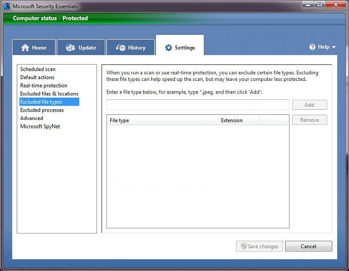Sort by File type column header

point(163,120)
